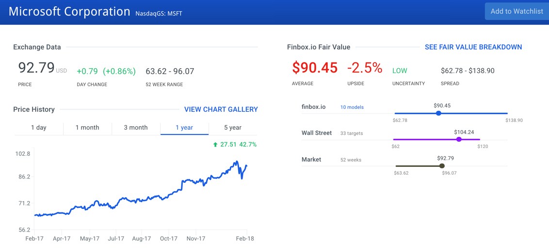Click the 33 targets label
The height and width of the screenshot is (252, 549).
tap(352, 133)
